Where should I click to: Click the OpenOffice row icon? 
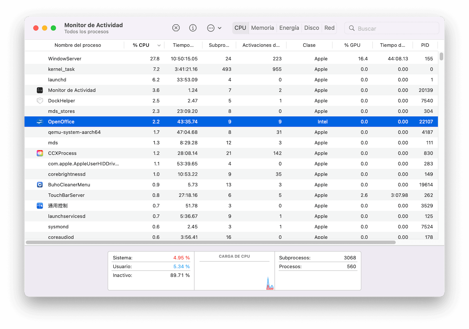[x=40, y=122]
